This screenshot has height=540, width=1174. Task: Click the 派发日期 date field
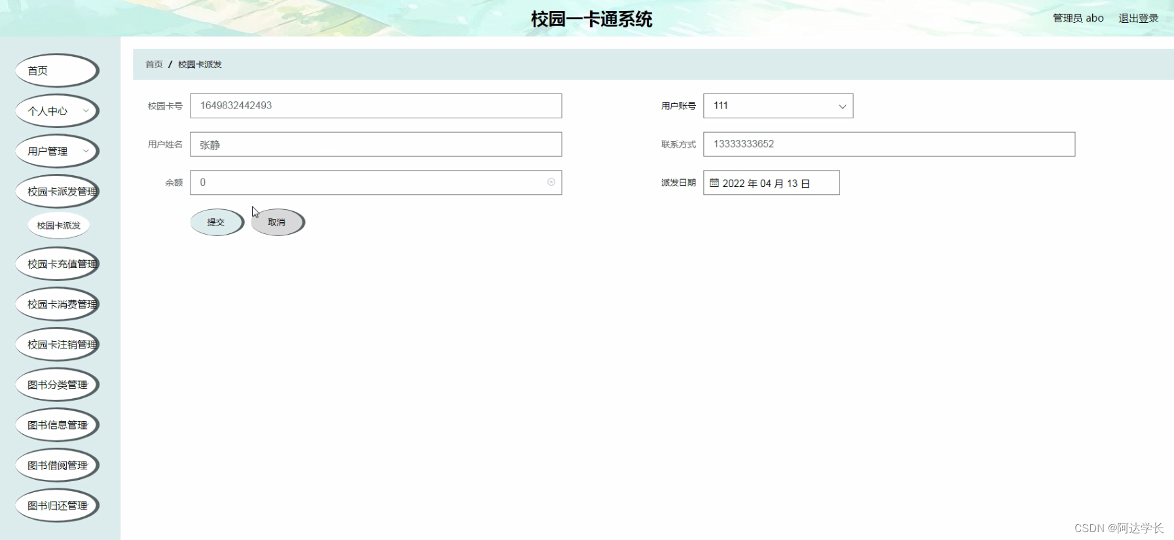[771, 183]
